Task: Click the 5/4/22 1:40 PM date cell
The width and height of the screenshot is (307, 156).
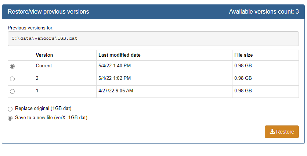Action: [115, 66]
